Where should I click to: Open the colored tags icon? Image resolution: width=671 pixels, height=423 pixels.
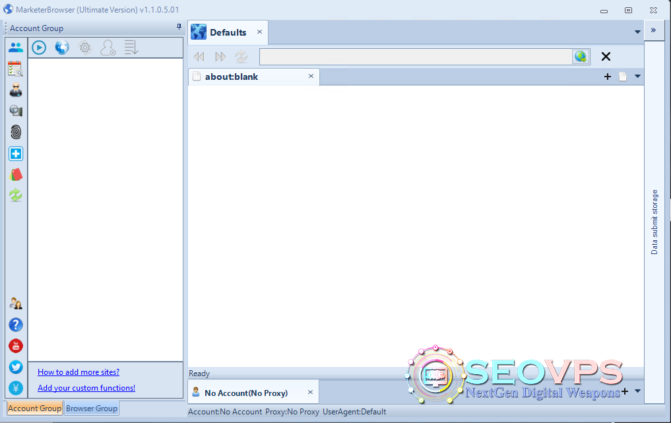pos(16,175)
